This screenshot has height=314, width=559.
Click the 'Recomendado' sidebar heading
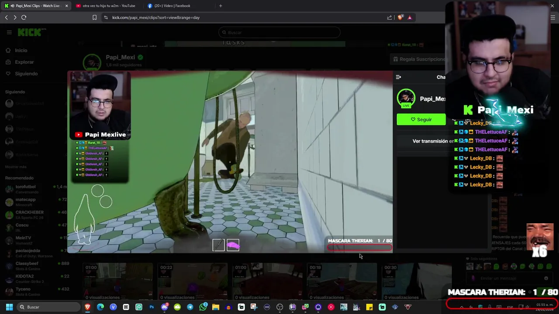pyautogui.click(x=19, y=178)
